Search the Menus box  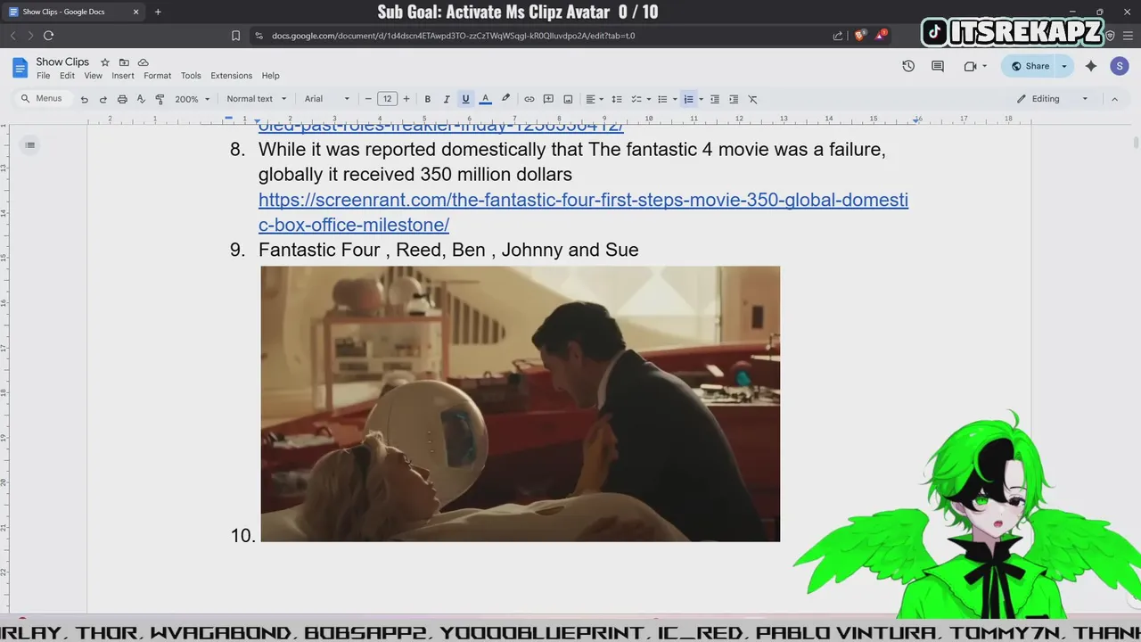pos(42,99)
